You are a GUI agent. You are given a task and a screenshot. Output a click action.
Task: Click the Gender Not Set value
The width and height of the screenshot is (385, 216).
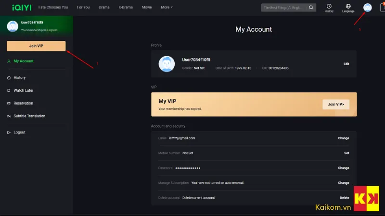199,68
